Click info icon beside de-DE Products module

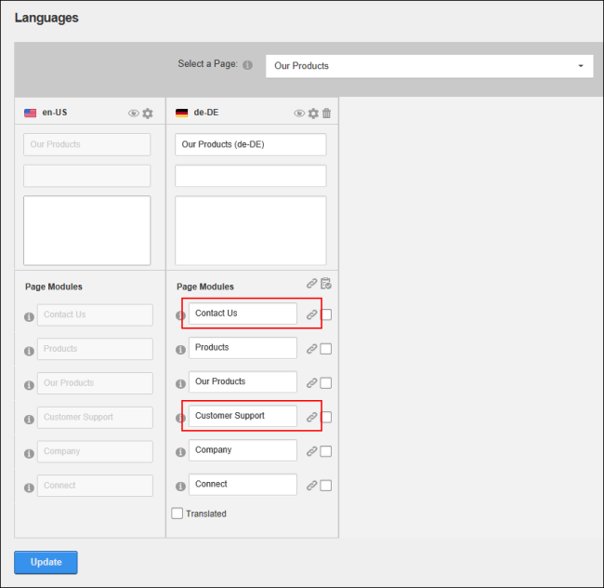181,349
